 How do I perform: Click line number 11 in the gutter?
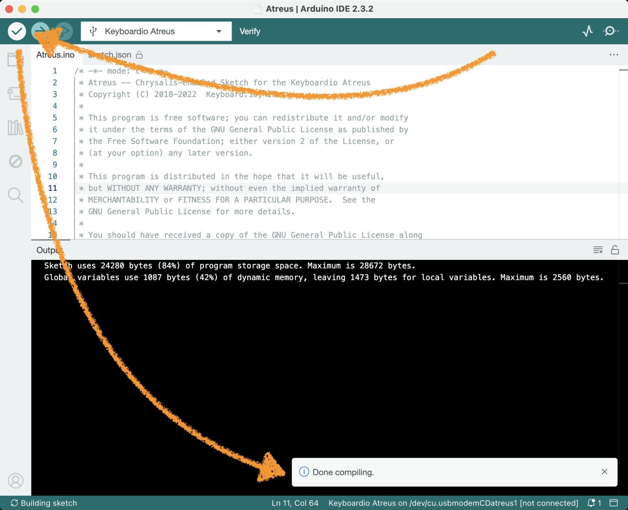click(53, 188)
